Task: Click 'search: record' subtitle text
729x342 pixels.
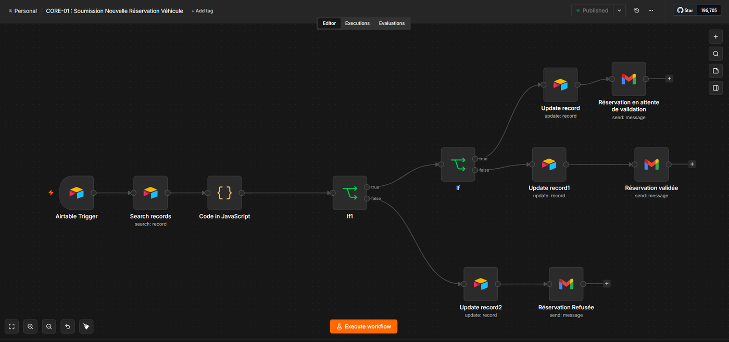Action: 150,224
